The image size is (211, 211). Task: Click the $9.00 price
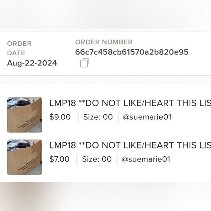[60, 117]
